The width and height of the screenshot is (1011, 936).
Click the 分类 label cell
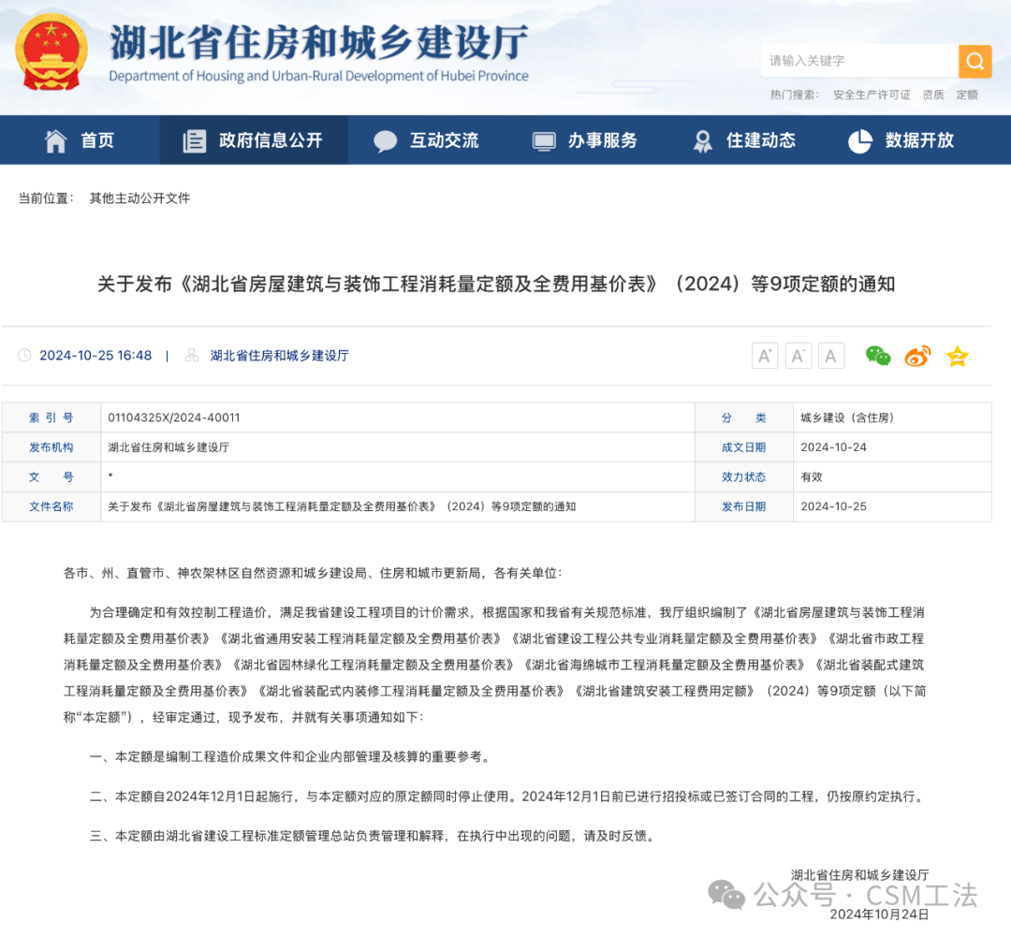pos(744,417)
